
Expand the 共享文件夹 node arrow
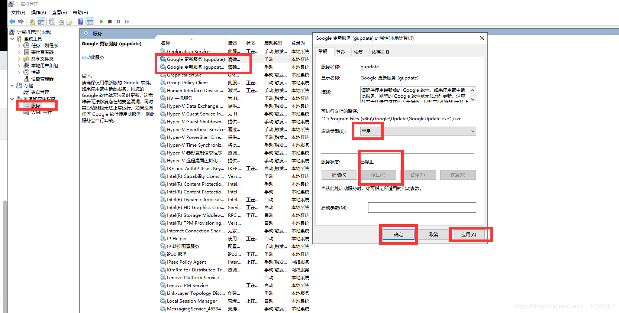pos(19,59)
